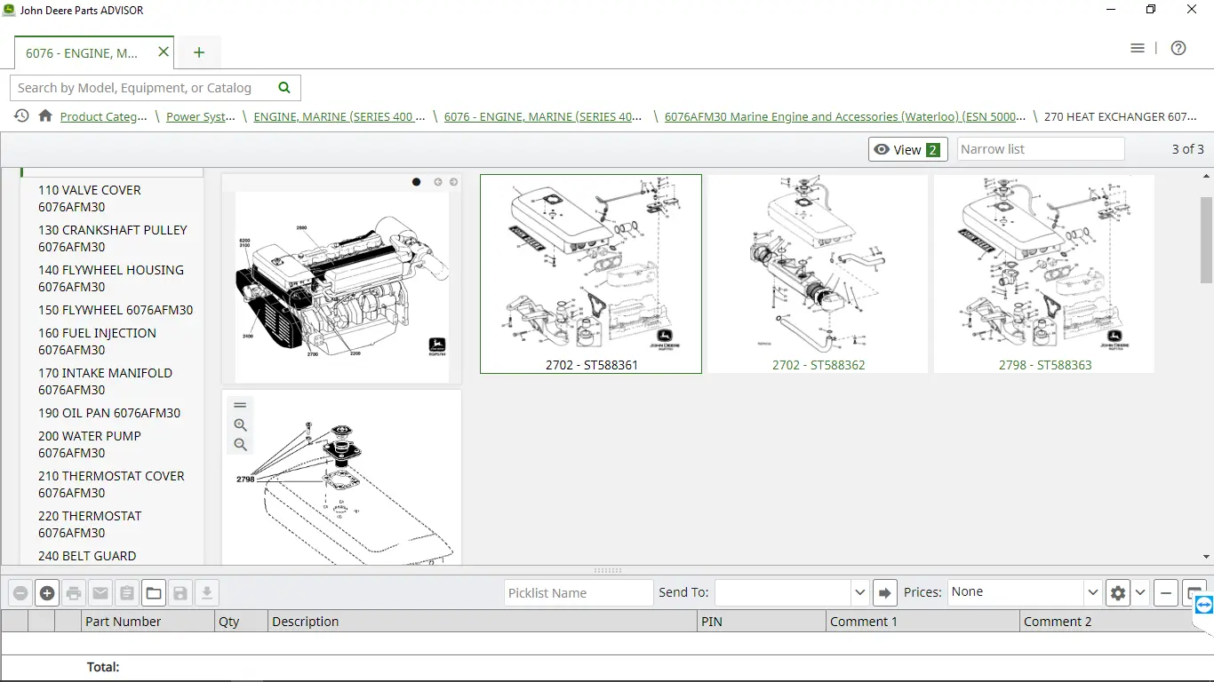Open the 6076AFM30 Marine Engine breadcrumb link
Viewport: 1214px width, 682px height.
pyautogui.click(x=843, y=116)
